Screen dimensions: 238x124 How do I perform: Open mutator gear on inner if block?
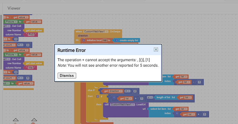pos(98,96)
